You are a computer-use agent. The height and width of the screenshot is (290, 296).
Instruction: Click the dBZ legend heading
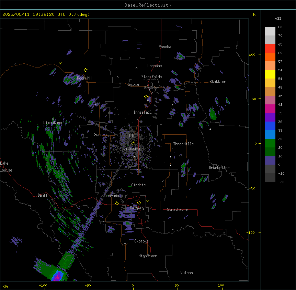(278, 19)
